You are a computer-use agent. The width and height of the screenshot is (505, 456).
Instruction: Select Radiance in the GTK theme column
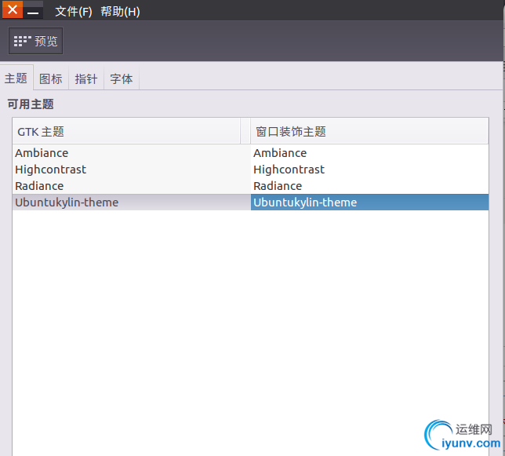click(132, 186)
